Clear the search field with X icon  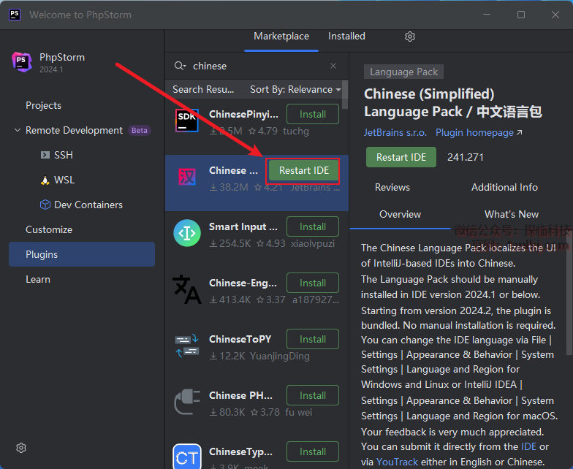point(333,66)
